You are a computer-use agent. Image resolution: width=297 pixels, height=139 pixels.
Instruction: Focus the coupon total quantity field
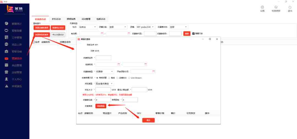103,100
